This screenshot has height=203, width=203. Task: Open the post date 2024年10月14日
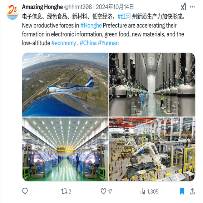point(115,7)
